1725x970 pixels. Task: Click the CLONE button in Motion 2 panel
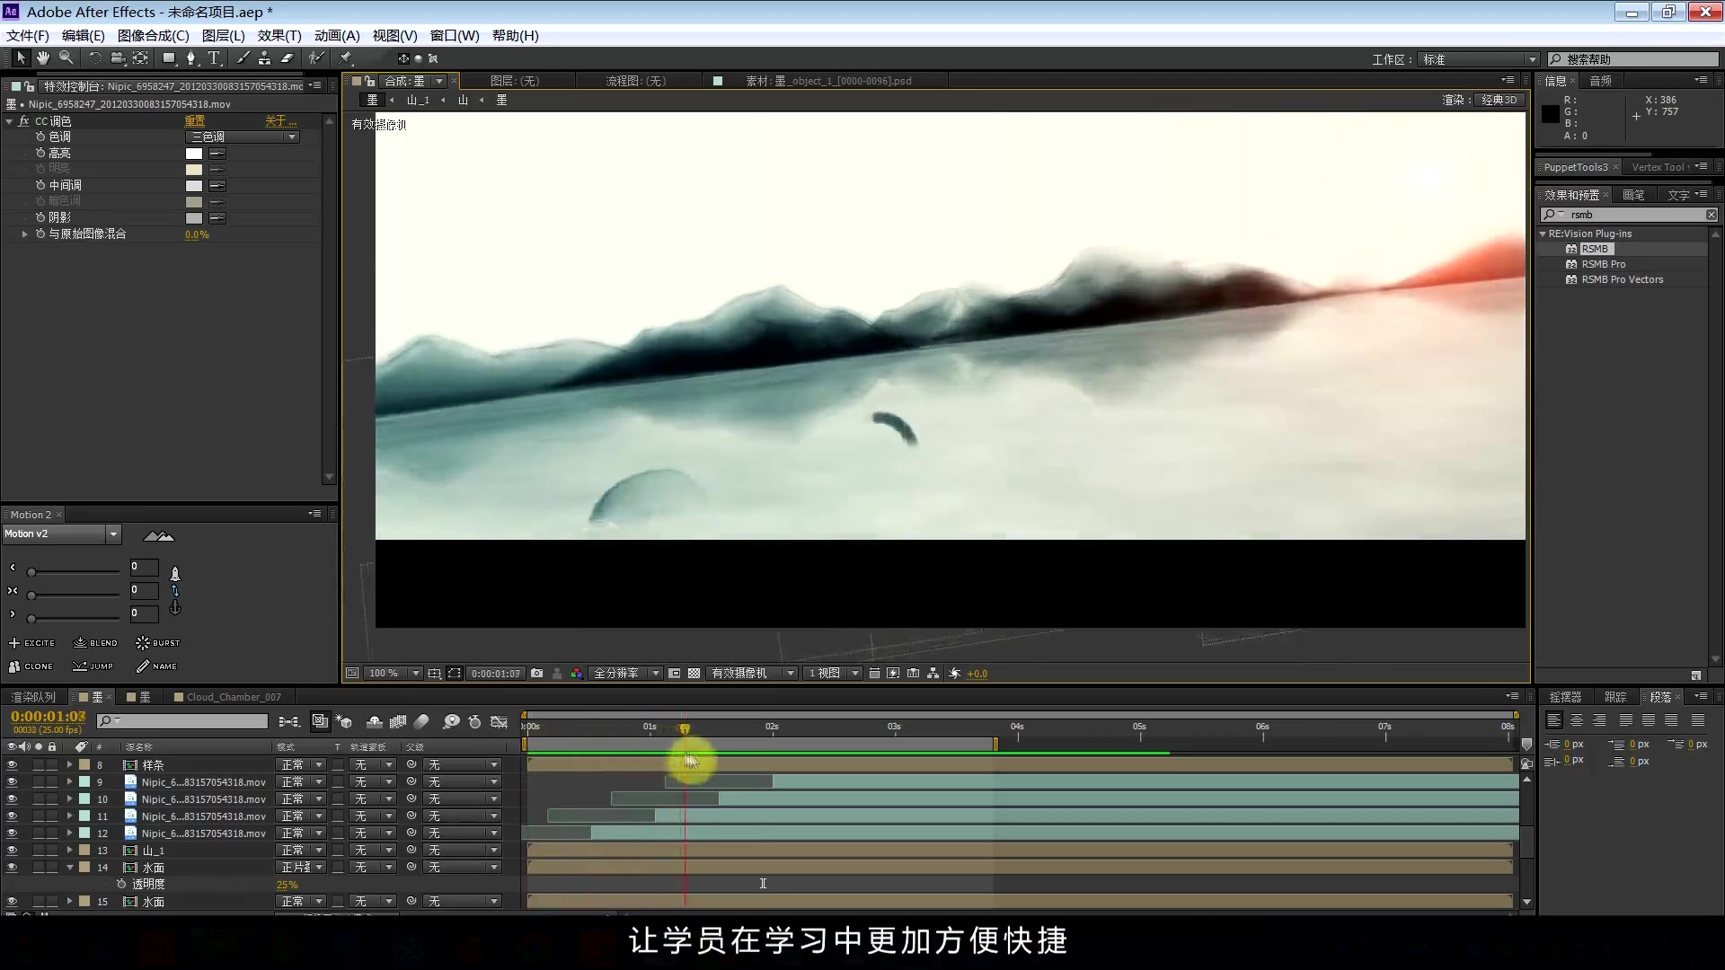[32, 666]
